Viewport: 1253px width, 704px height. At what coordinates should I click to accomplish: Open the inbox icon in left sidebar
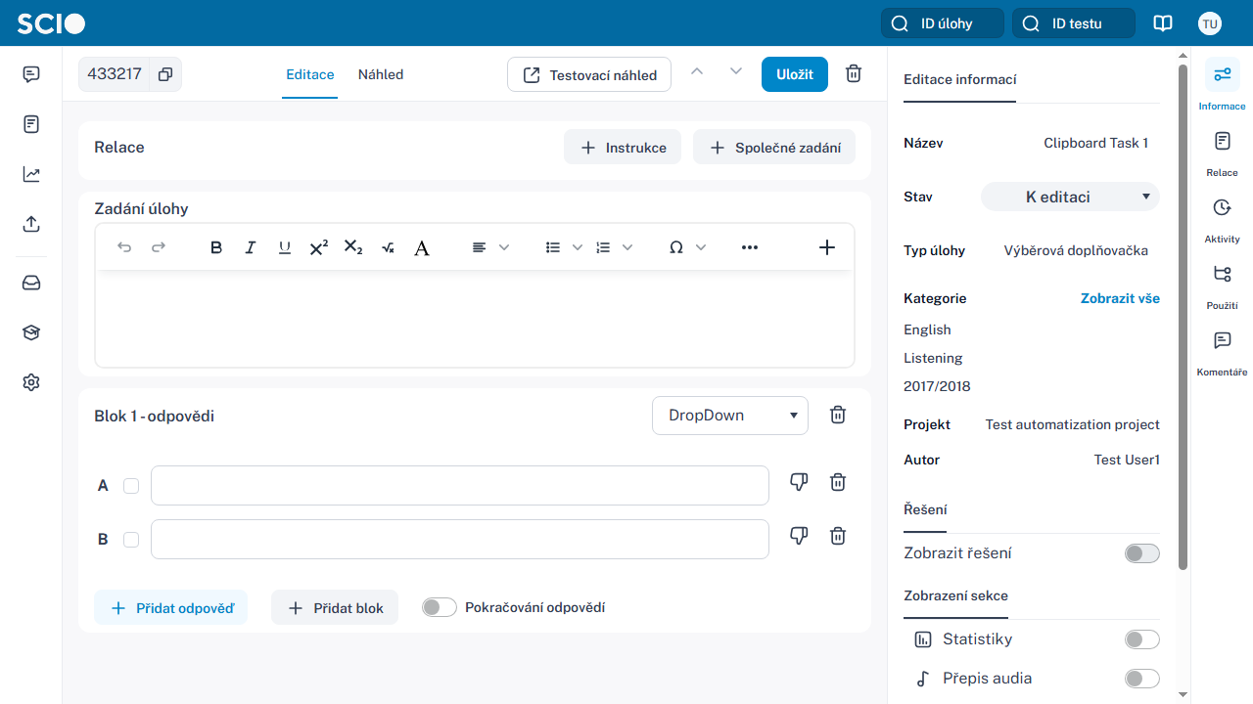click(31, 283)
